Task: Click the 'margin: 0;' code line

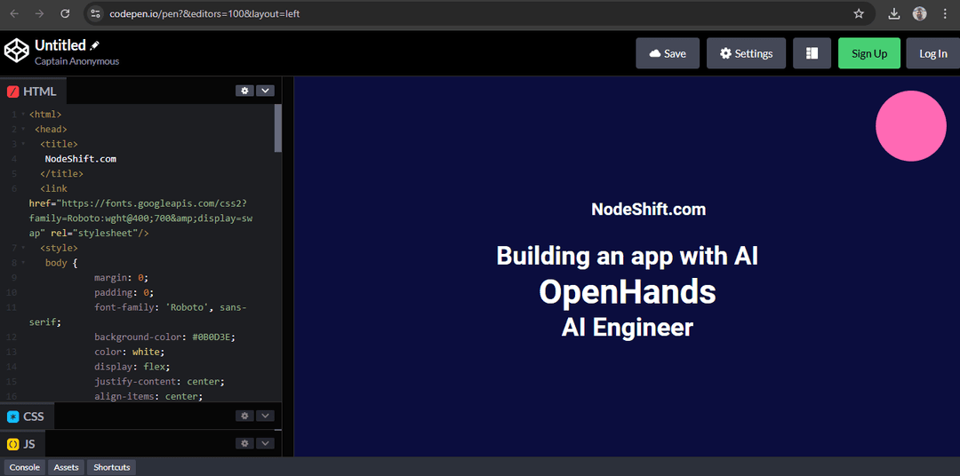Action: pos(121,278)
